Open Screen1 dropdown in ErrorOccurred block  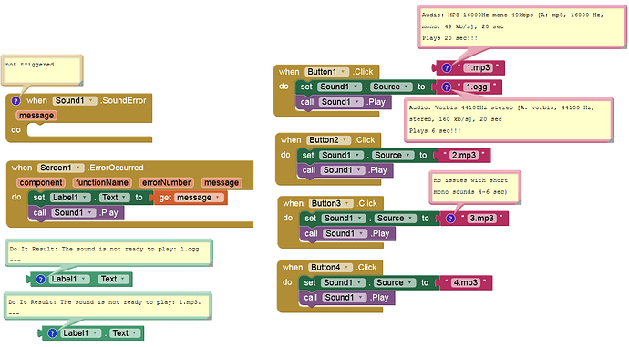click(60, 168)
